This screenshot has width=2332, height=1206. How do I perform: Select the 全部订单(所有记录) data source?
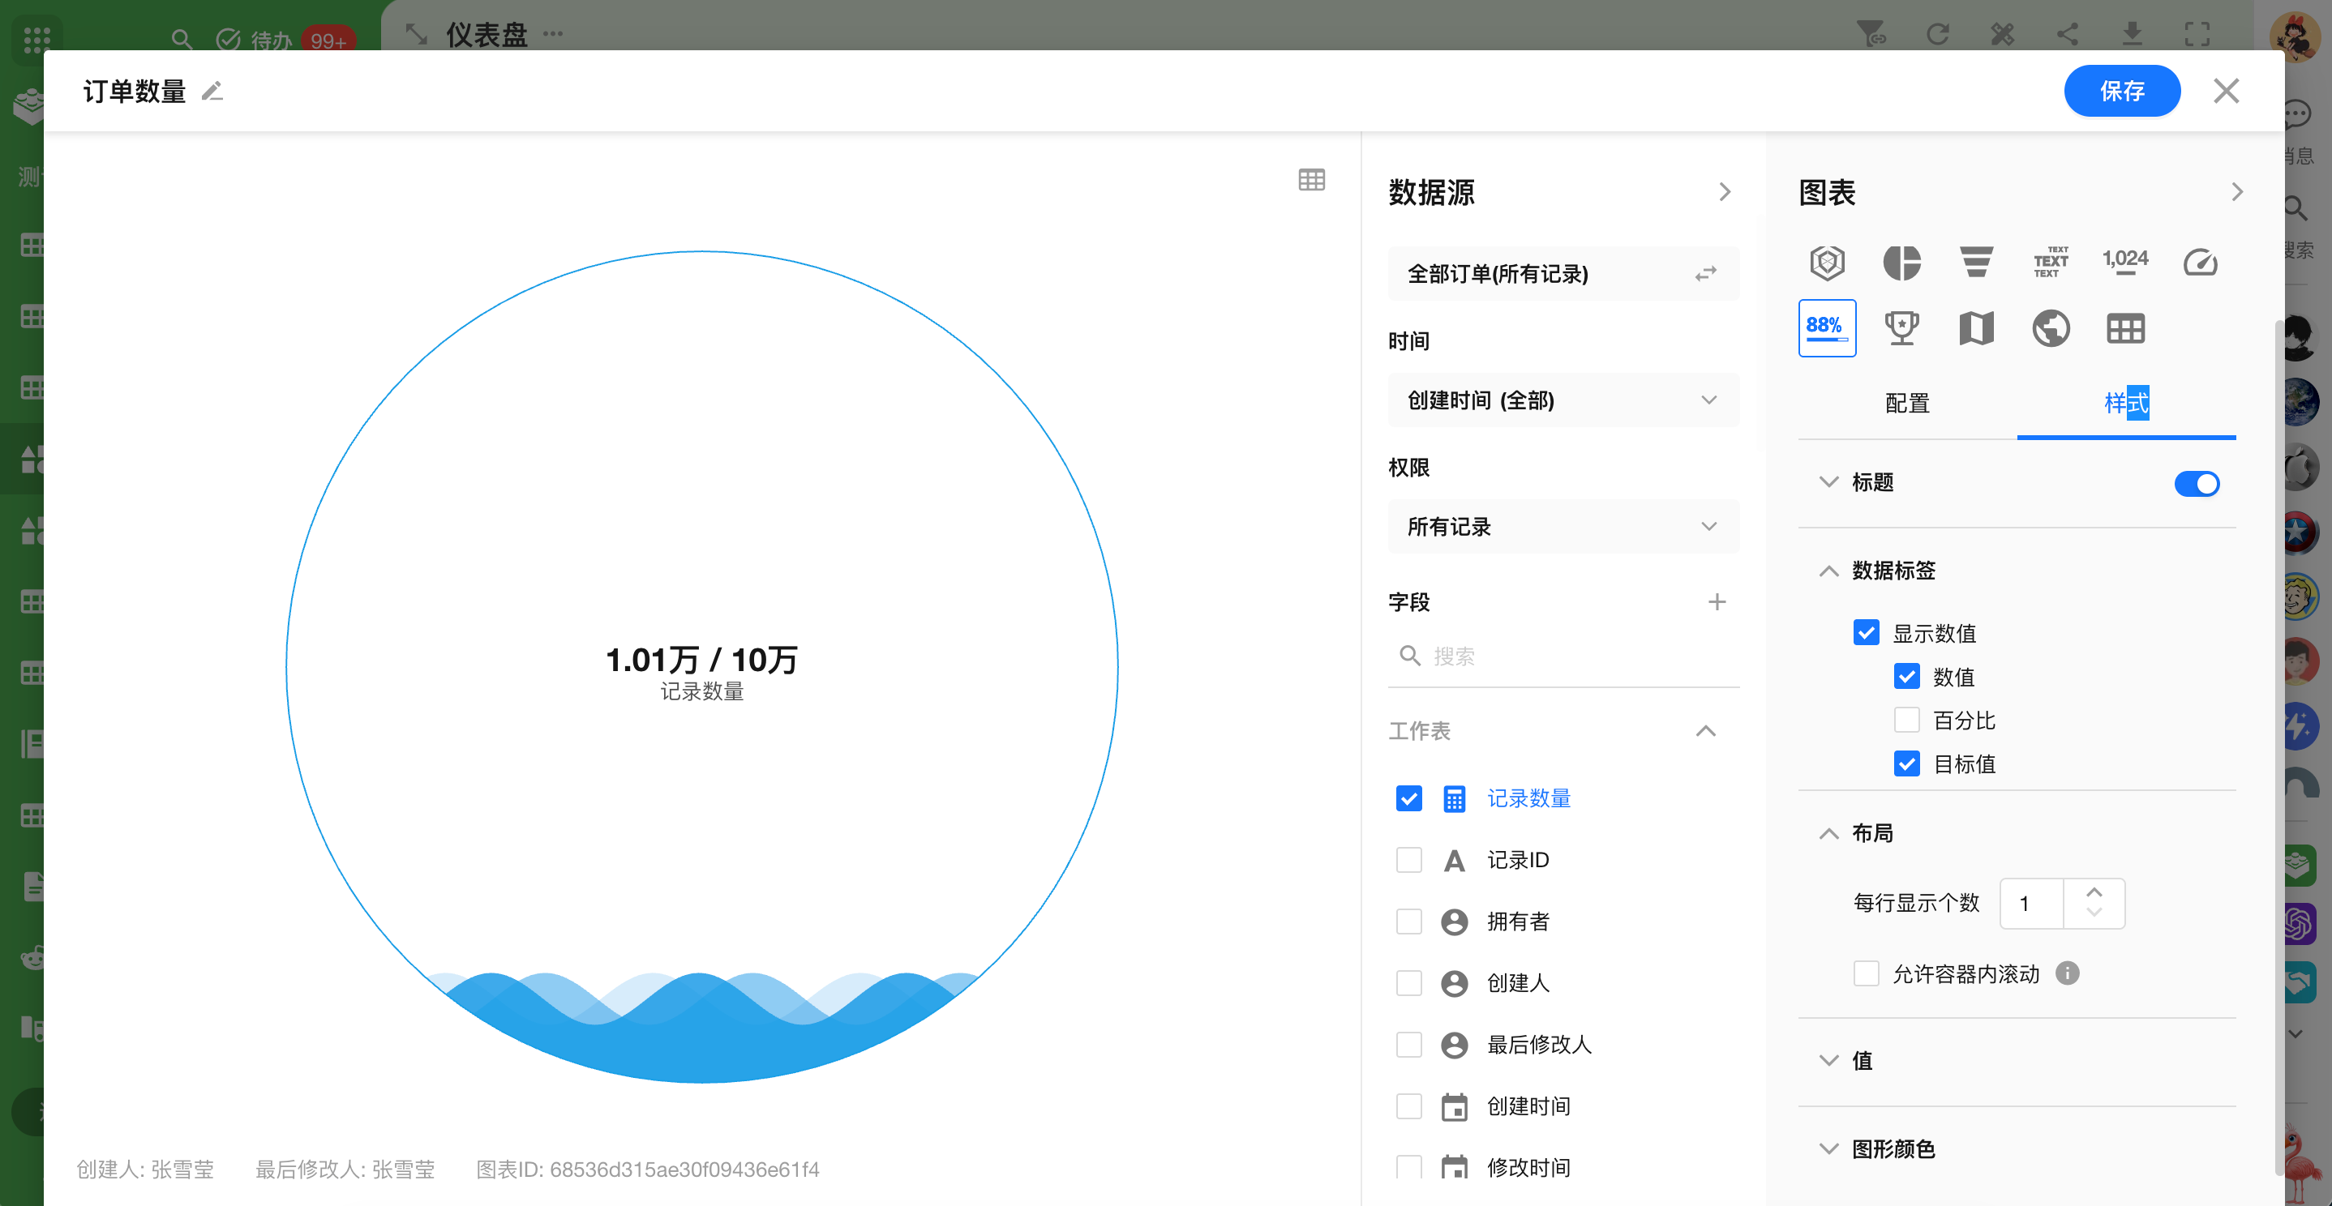(1563, 273)
